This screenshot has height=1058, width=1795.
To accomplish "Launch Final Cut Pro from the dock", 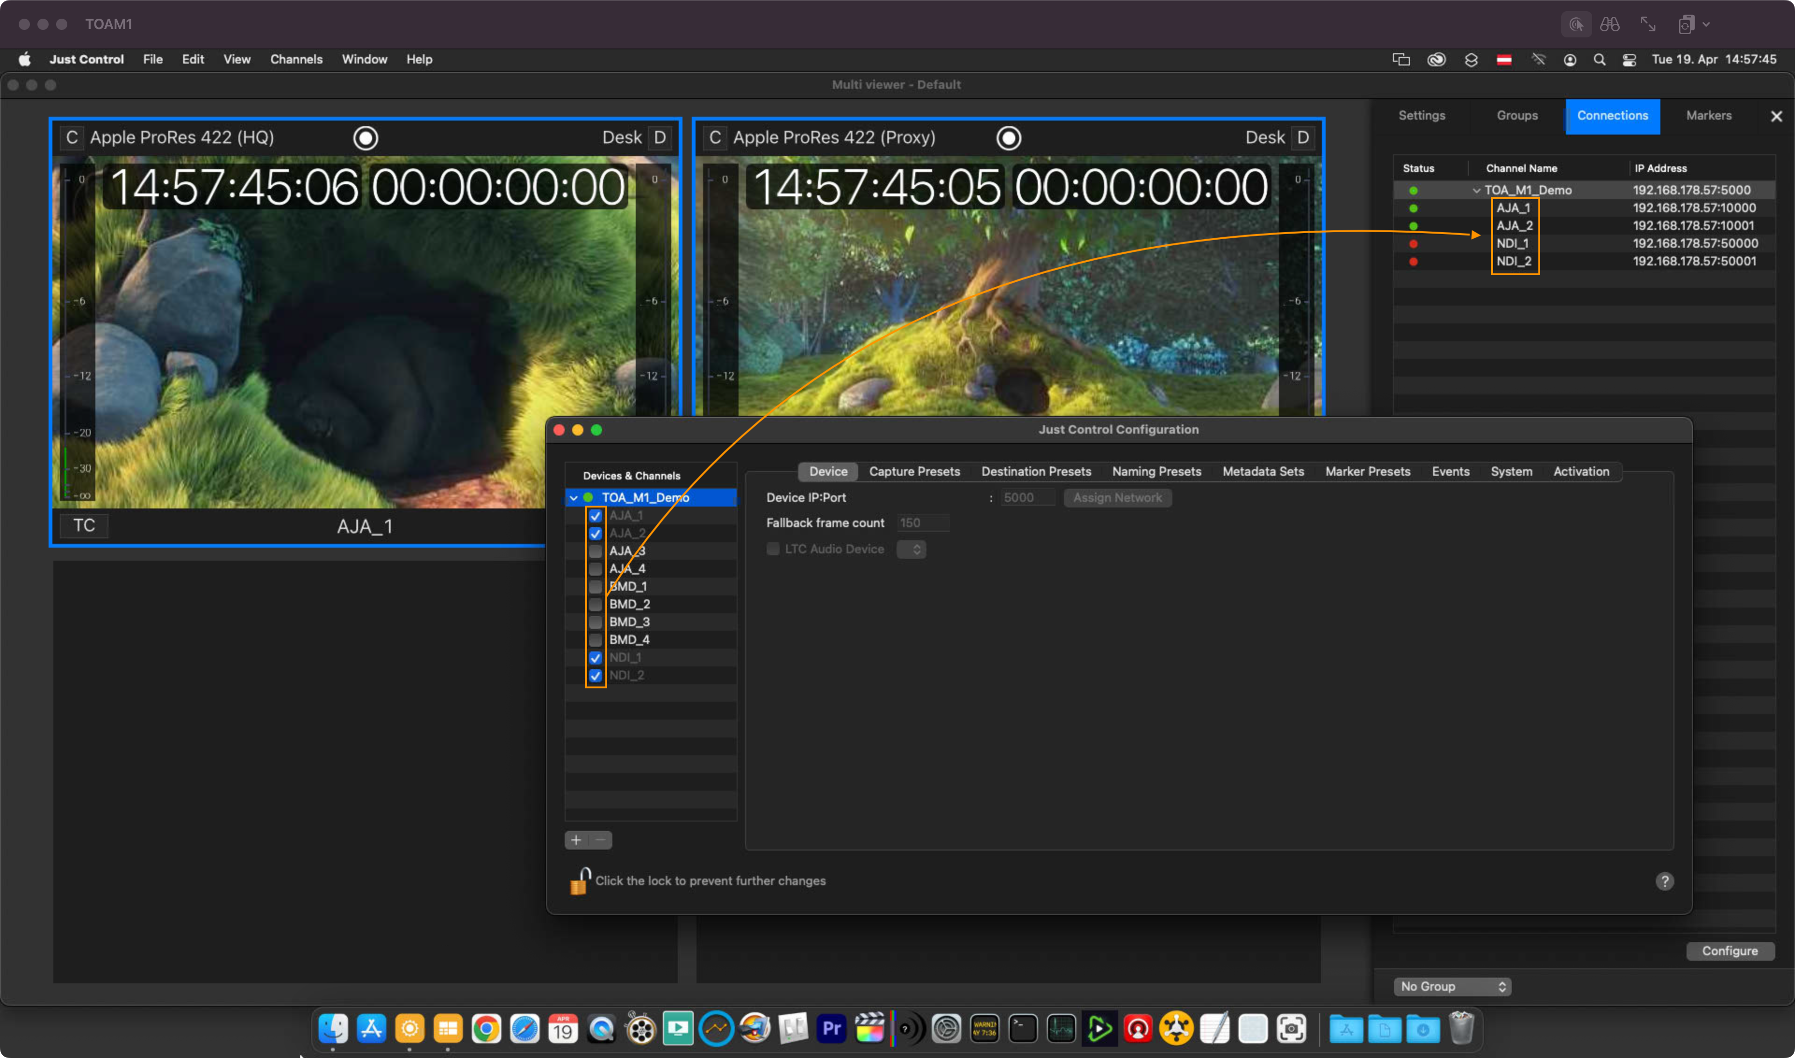I will click(x=869, y=1028).
